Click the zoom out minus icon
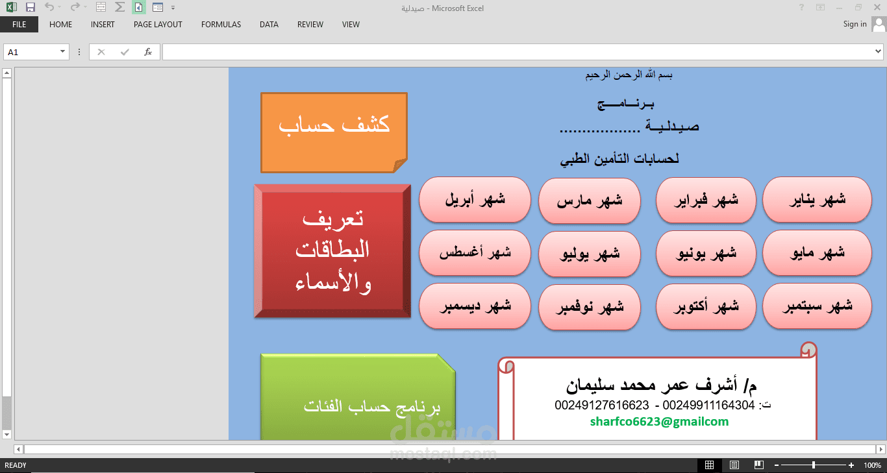This screenshot has width=887, height=473. [x=777, y=465]
